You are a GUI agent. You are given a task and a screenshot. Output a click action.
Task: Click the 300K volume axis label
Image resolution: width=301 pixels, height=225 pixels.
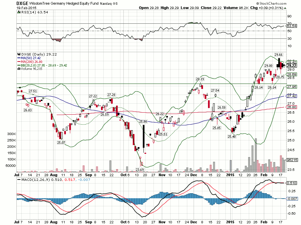tap(11, 134)
